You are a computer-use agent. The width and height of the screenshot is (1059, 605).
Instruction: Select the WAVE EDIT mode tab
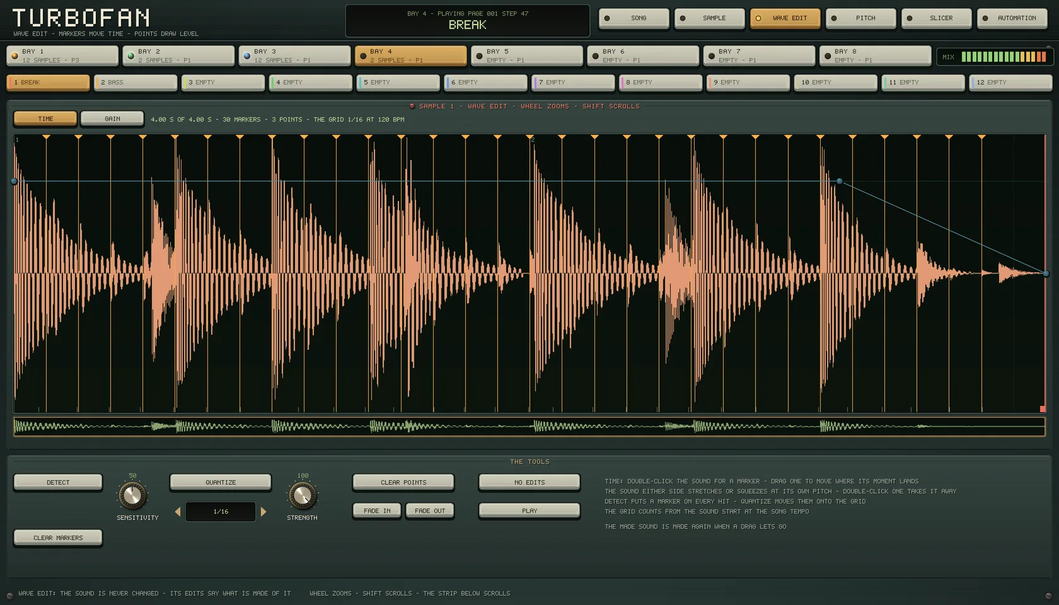click(x=785, y=18)
